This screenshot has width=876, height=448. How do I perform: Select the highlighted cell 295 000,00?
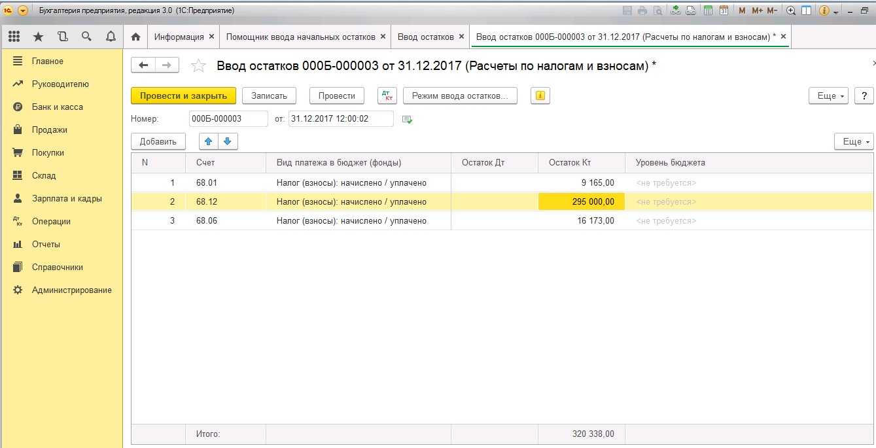click(582, 201)
